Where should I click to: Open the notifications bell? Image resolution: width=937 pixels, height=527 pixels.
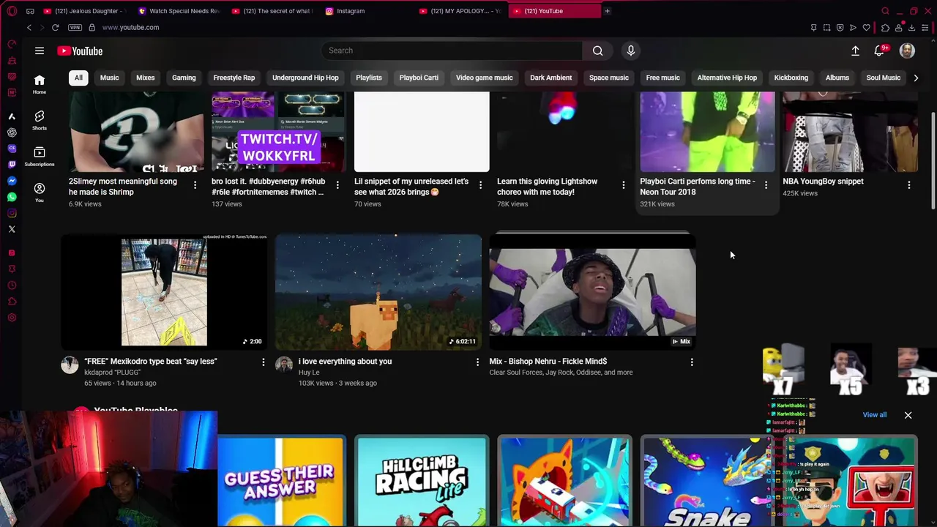(879, 51)
